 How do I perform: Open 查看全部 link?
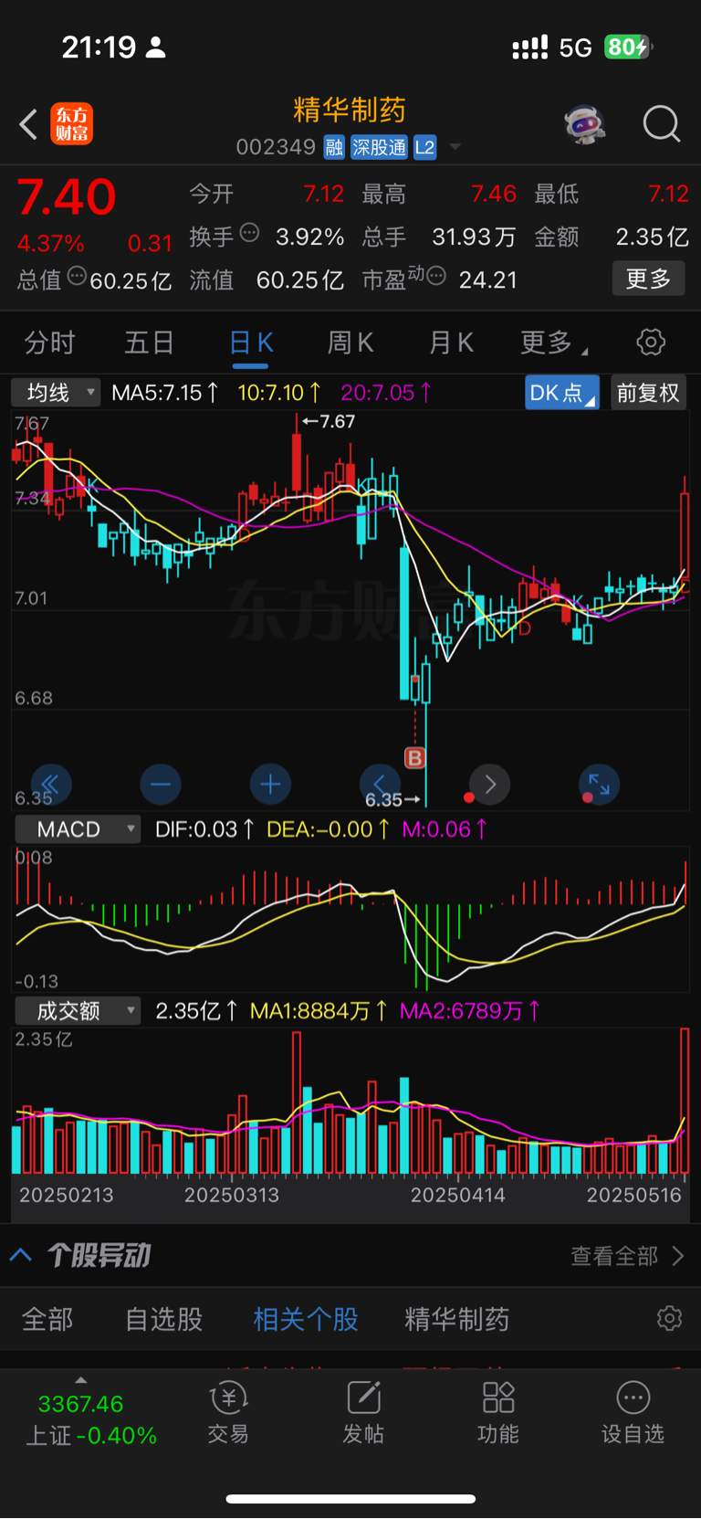pos(626,1256)
